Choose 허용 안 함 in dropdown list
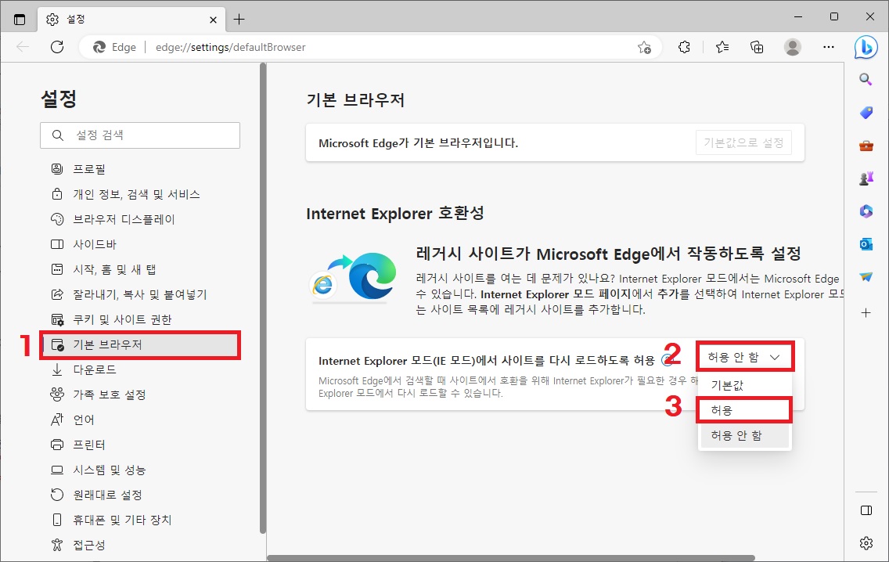This screenshot has height=562, width=889. (x=744, y=435)
